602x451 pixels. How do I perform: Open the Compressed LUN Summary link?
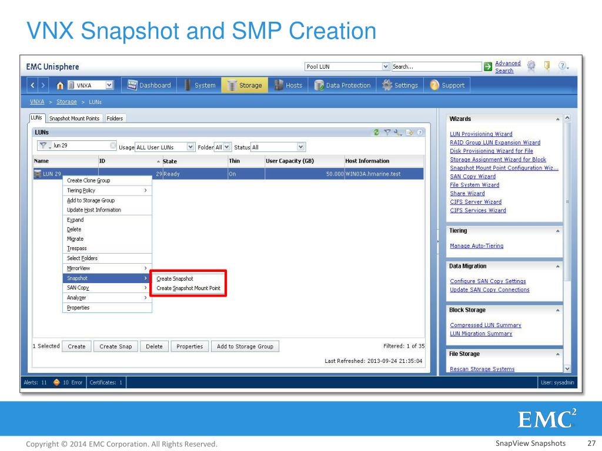[x=486, y=325]
